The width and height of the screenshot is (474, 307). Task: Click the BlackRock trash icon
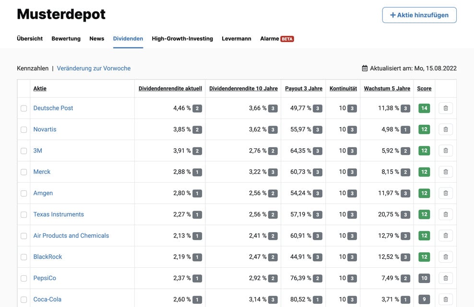click(x=446, y=257)
